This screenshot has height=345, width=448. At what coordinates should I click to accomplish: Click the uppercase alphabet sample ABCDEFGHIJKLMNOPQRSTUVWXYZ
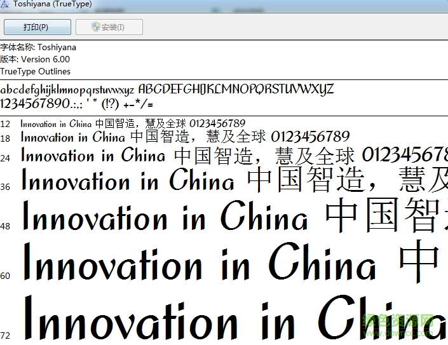click(x=236, y=89)
